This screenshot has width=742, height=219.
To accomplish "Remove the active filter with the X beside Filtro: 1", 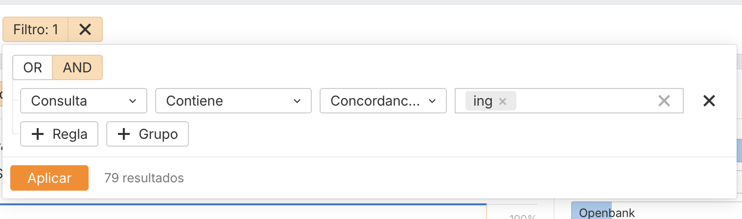I will tap(85, 30).
